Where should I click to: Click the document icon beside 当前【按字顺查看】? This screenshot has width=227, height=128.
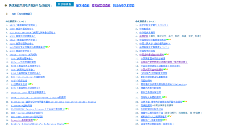tap(6, 14)
